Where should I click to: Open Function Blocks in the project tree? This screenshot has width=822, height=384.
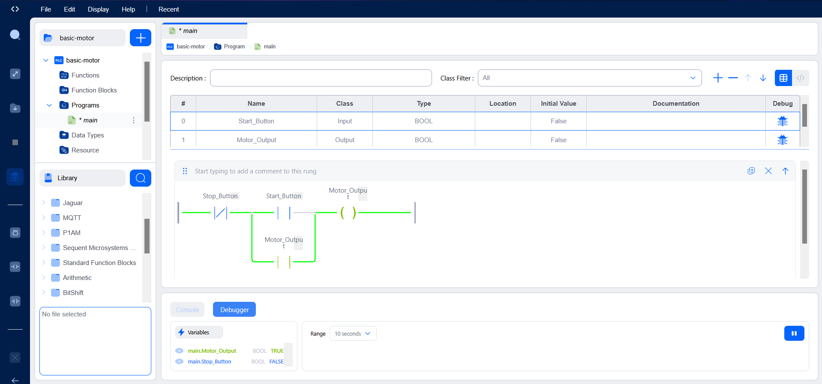(94, 90)
